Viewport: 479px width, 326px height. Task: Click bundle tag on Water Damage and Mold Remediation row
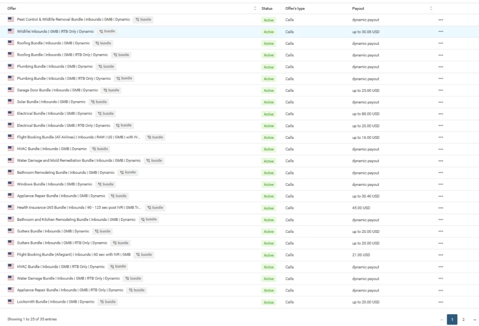pos(154,161)
